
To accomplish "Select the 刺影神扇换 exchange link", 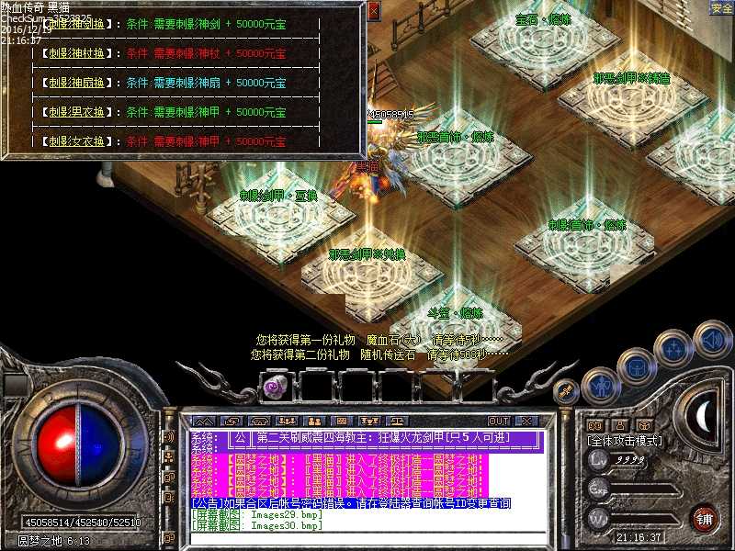I will point(76,83).
